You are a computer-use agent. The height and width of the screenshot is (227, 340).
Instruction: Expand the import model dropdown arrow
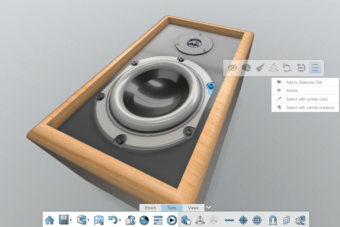(89, 220)
